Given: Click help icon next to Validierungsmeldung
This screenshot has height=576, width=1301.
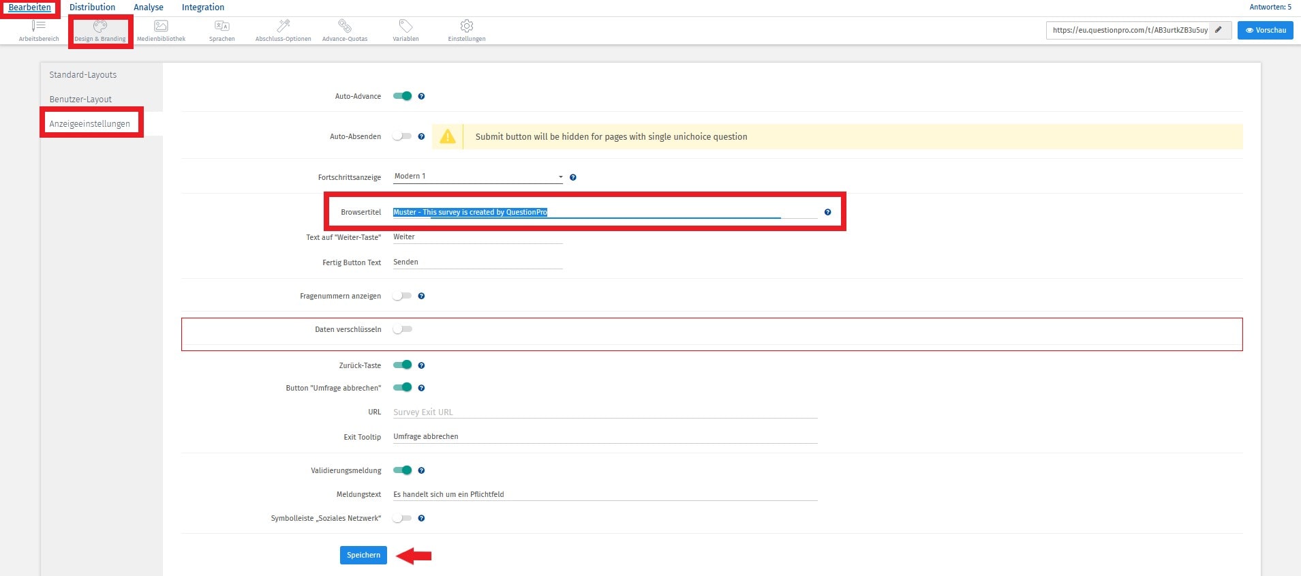Looking at the screenshot, I should point(421,470).
